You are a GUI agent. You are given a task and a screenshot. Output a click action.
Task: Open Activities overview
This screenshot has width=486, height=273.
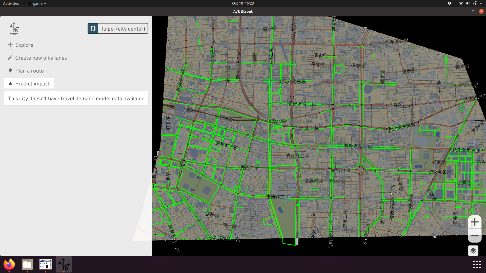point(11,3)
